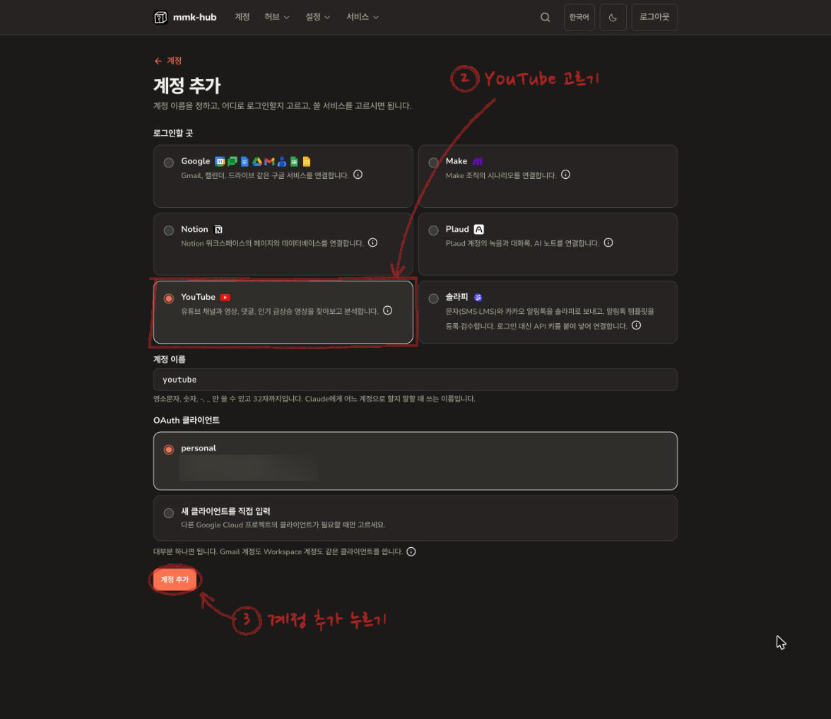The height and width of the screenshot is (719, 831).
Task: Click the 솔라피 blue logo icon
Action: [x=478, y=298]
